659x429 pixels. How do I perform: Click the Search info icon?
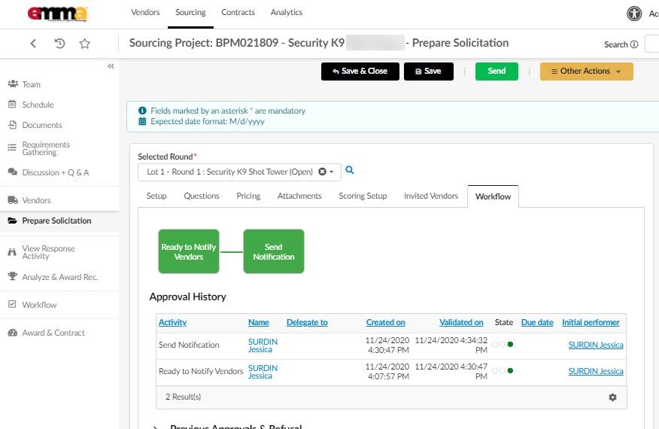click(x=634, y=44)
